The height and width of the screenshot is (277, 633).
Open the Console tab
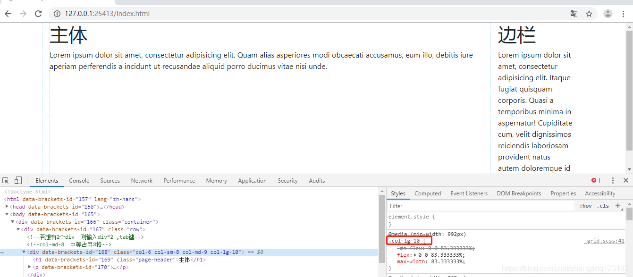79,181
